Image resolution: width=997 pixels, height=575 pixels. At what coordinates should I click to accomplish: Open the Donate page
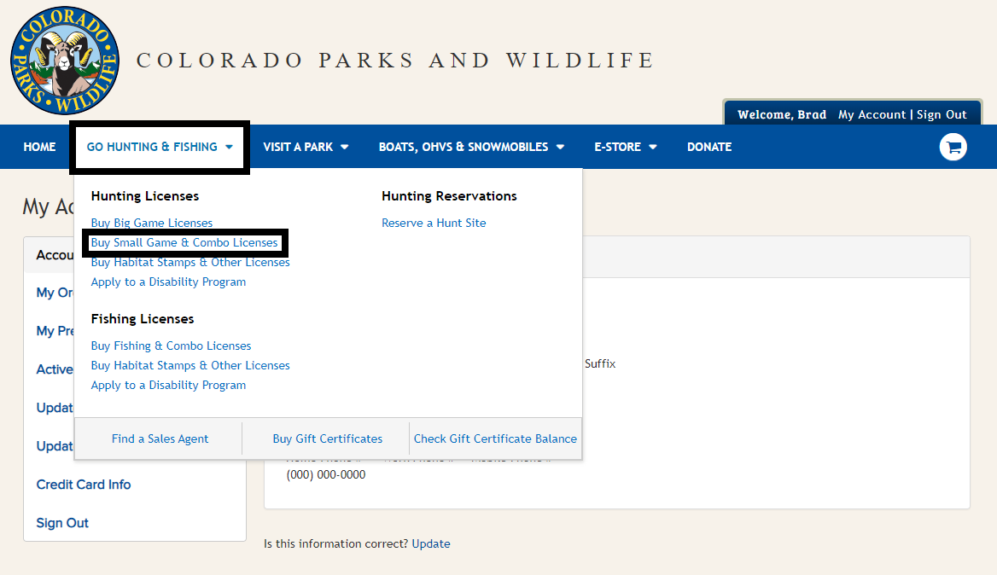coord(709,147)
